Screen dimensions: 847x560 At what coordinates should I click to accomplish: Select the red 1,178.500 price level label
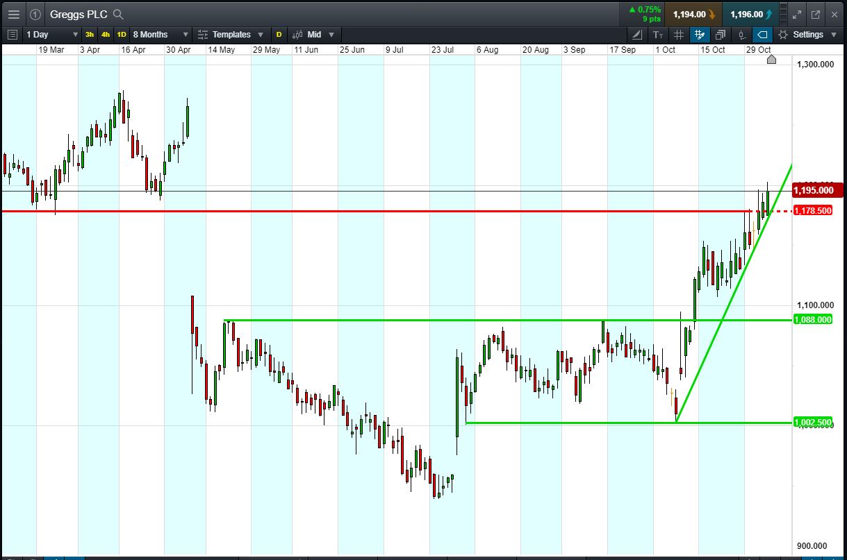[812, 210]
